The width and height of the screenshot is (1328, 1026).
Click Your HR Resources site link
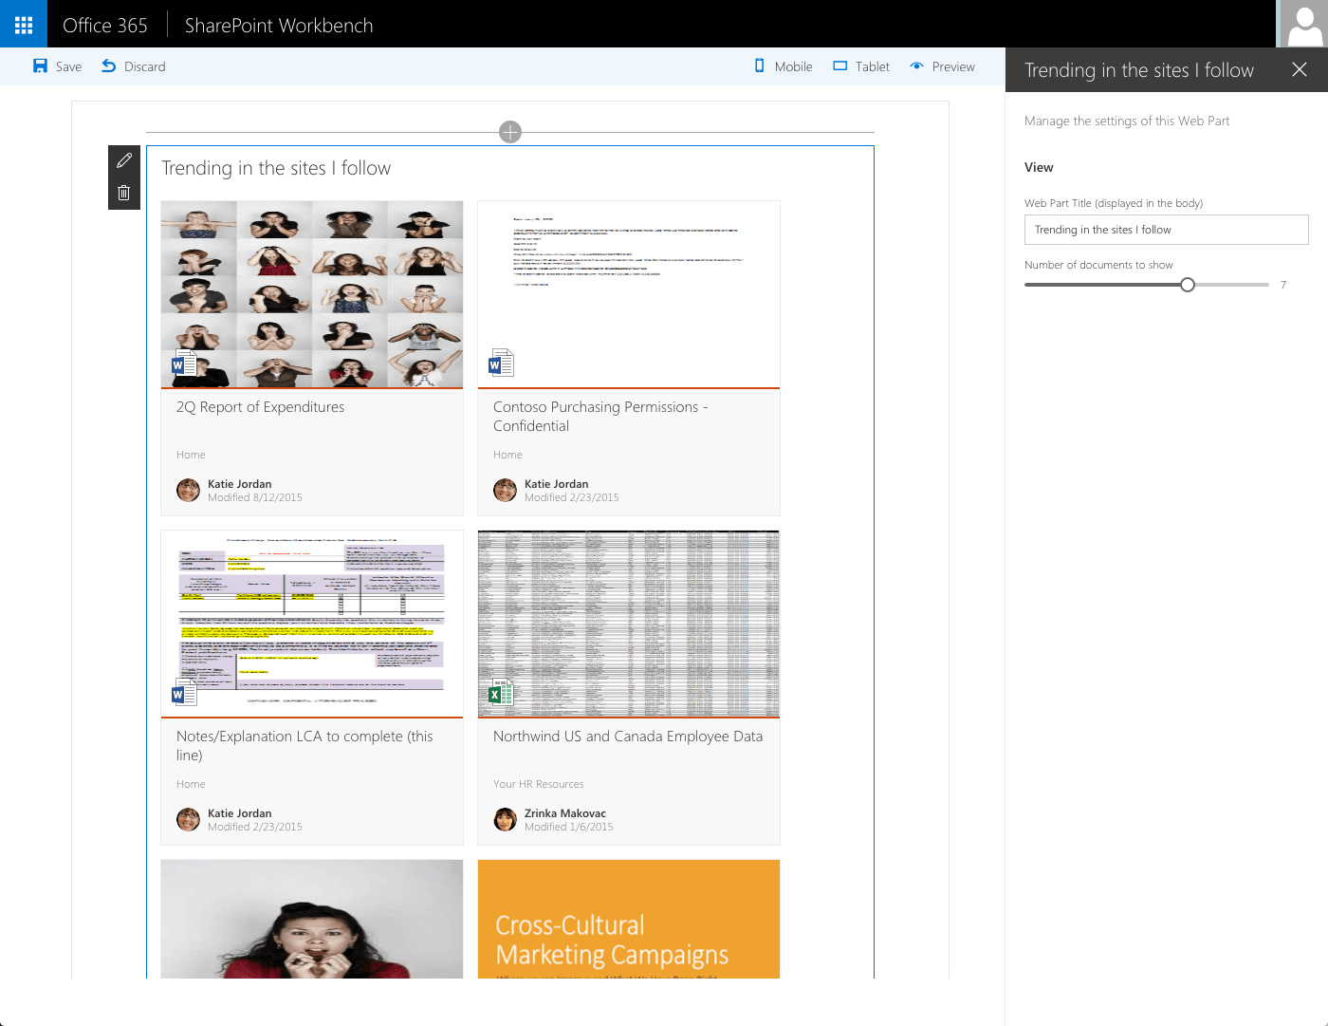coord(538,784)
